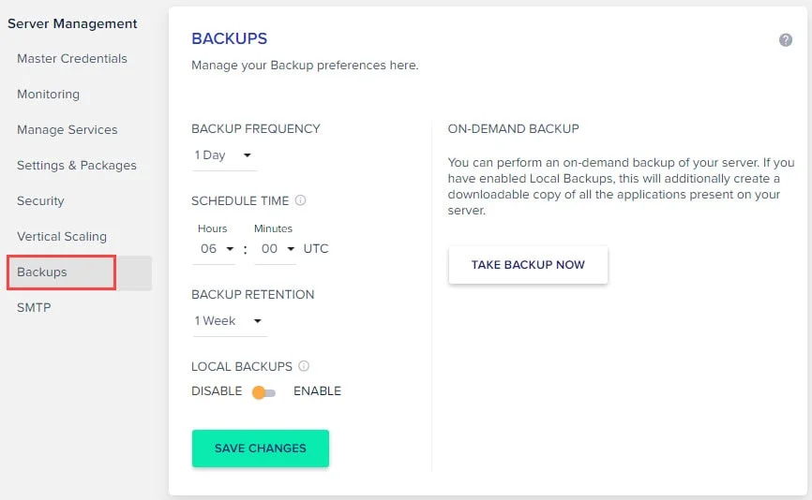Open Settings & Packages
This screenshot has height=500, width=812.
(x=77, y=166)
